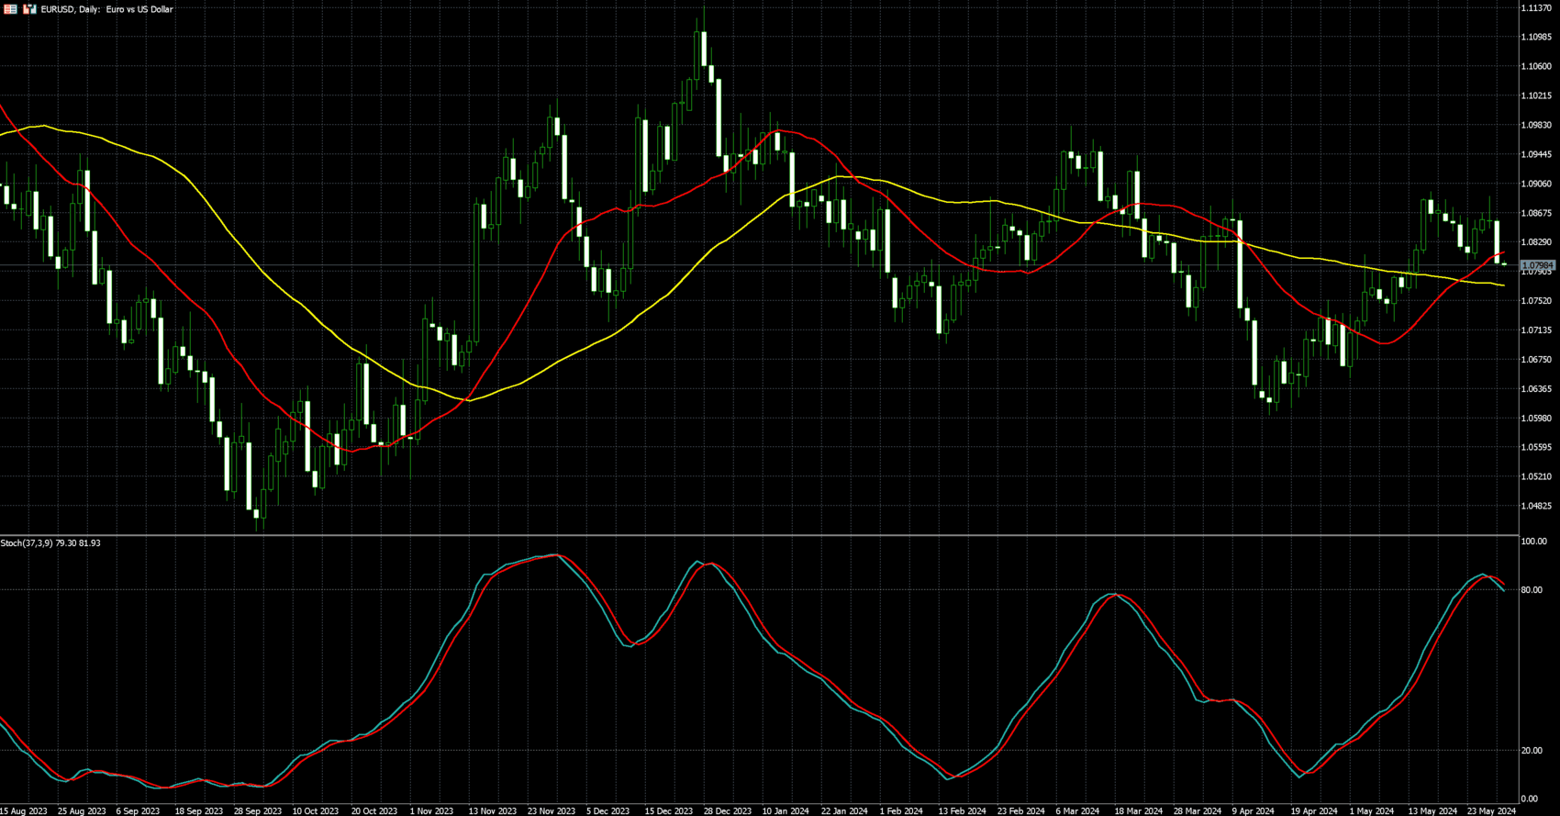Click the 1.11370 price at top of scale
The height and width of the screenshot is (816, 1560).
pyautogui.click(x=1535, y=7)
